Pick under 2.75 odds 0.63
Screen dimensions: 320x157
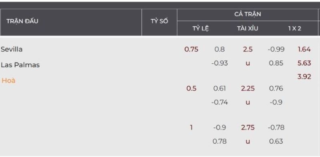(276, 141)
